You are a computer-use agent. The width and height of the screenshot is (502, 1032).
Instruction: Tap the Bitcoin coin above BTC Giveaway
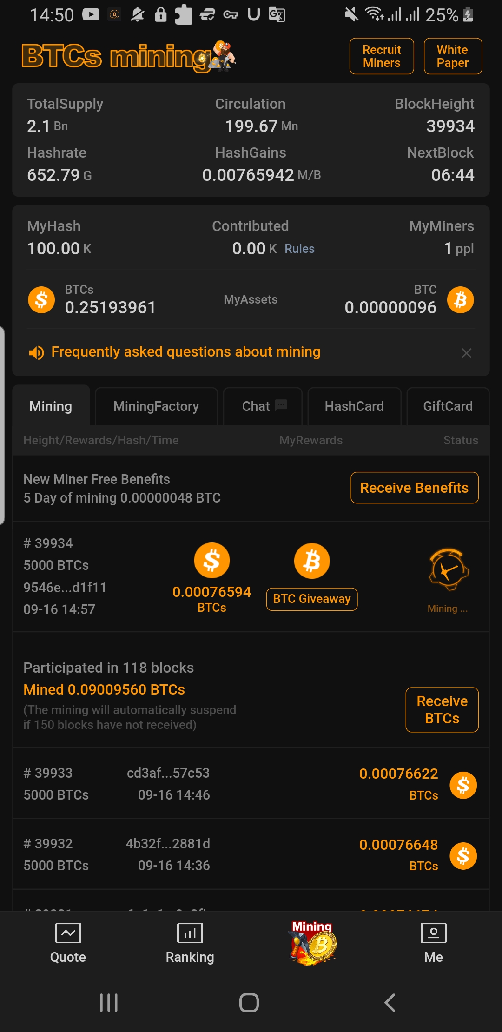312,561
